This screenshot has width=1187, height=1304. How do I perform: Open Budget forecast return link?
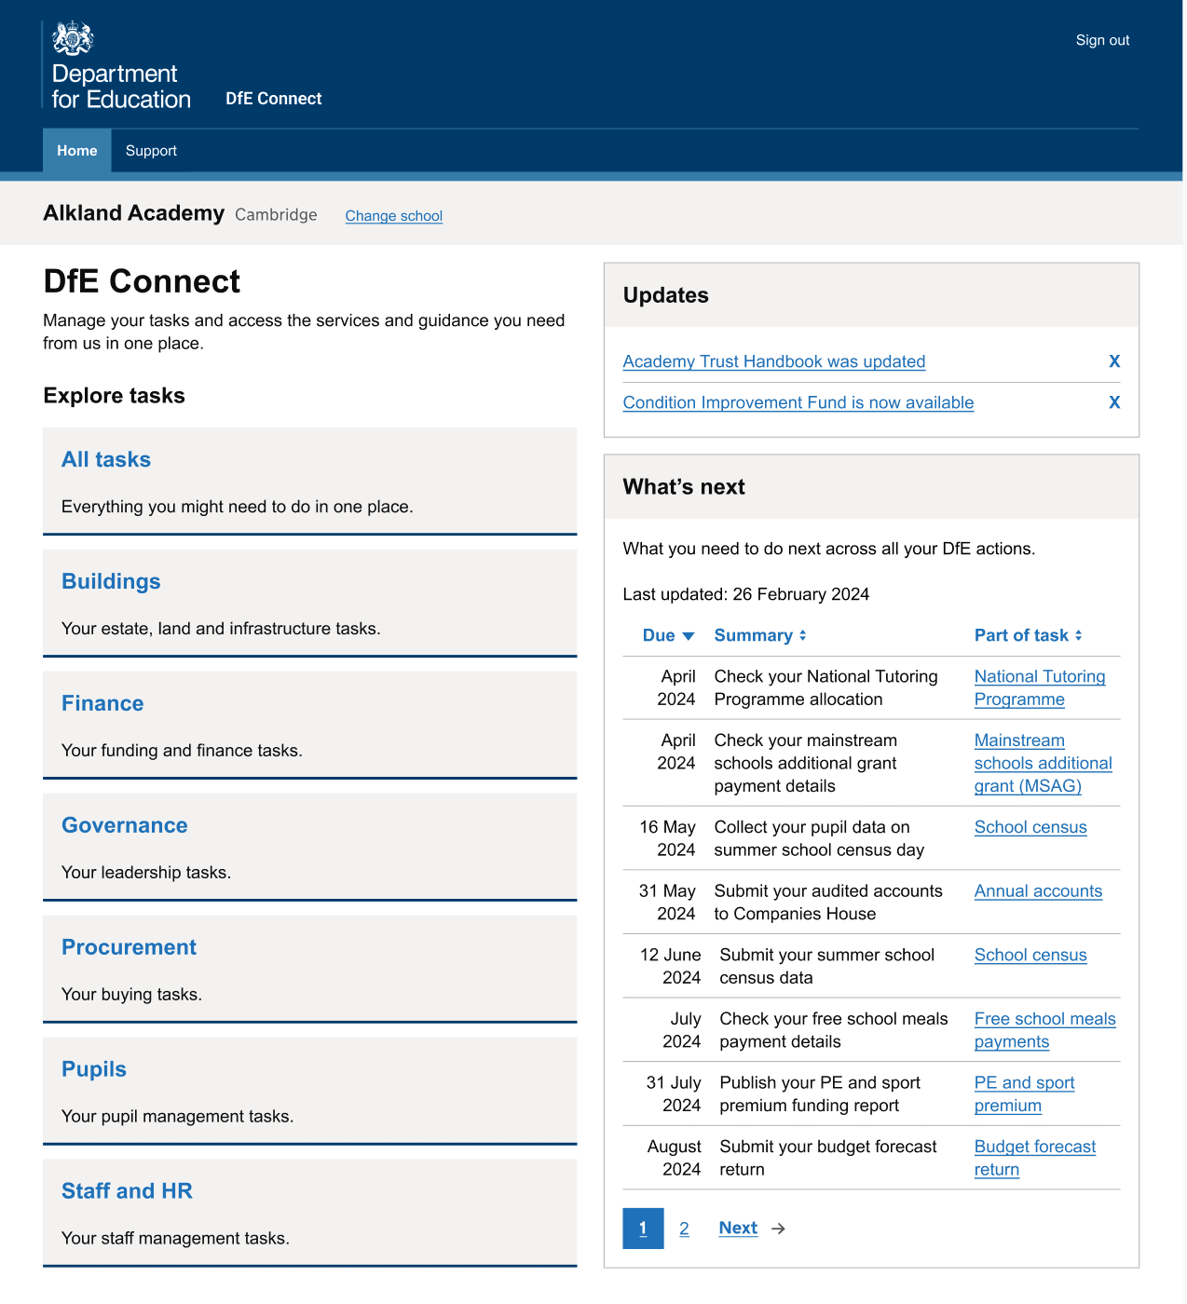(x=1035, y=1159)
